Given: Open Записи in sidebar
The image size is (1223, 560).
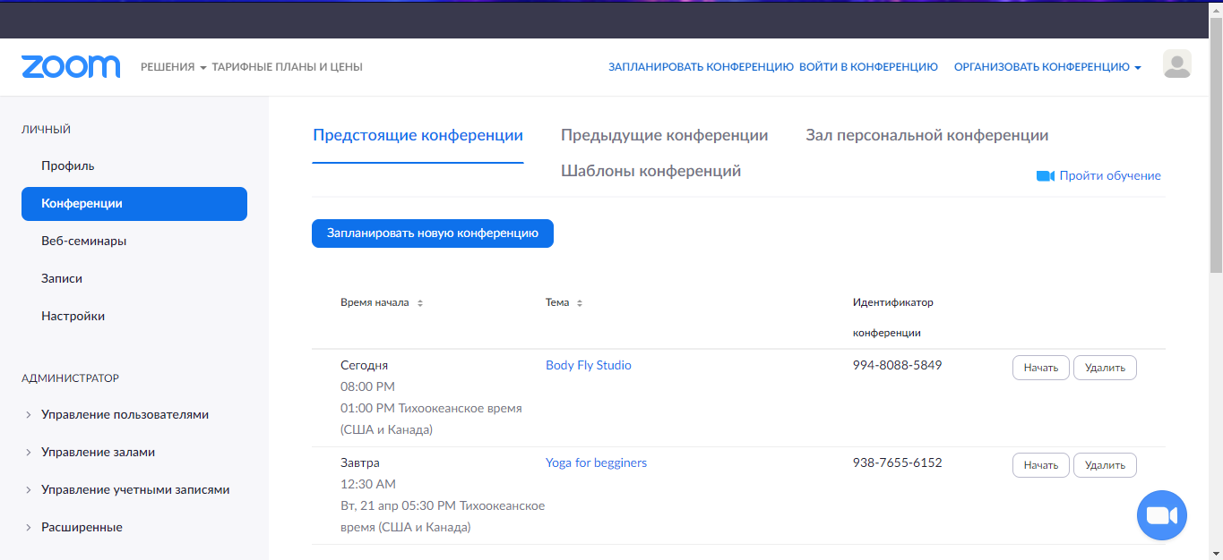Looking at the screenshot, I should (x=62, y=279).
